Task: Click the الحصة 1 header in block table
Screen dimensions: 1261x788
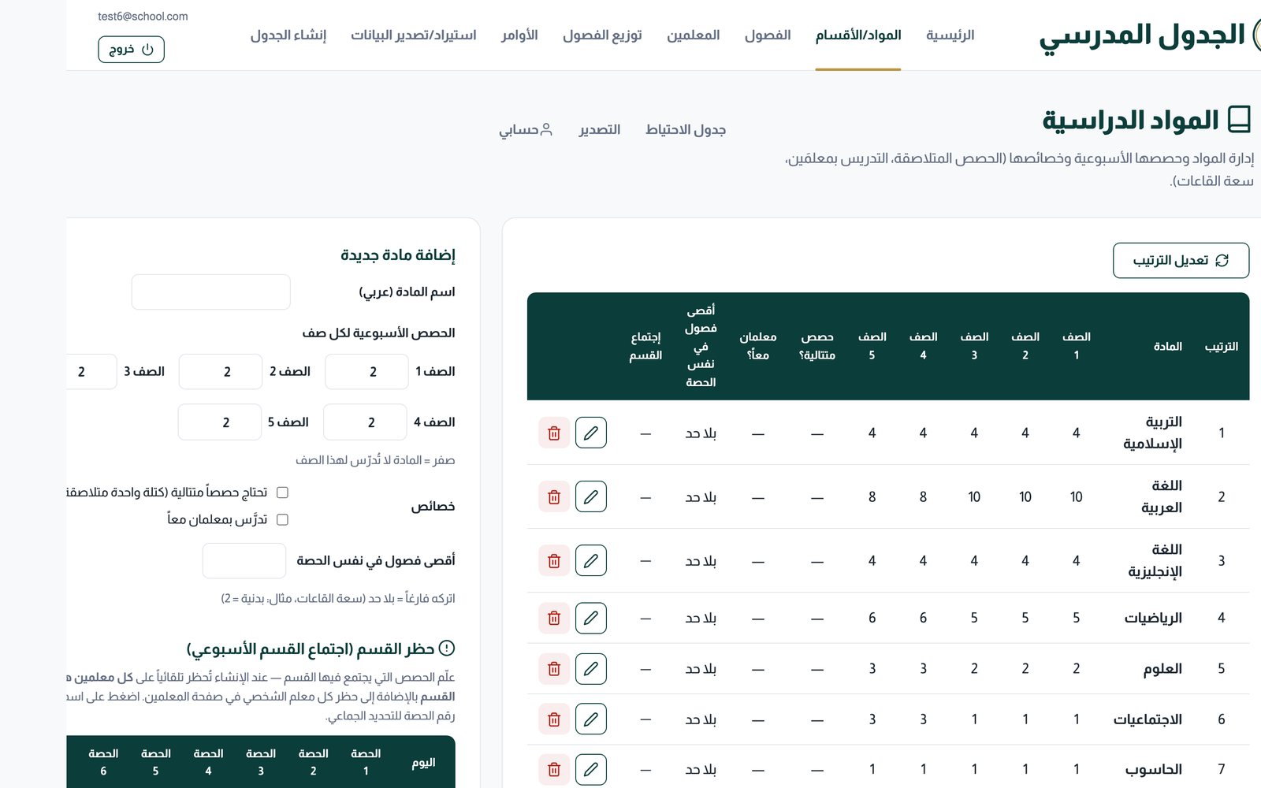Action: [366, 762]
